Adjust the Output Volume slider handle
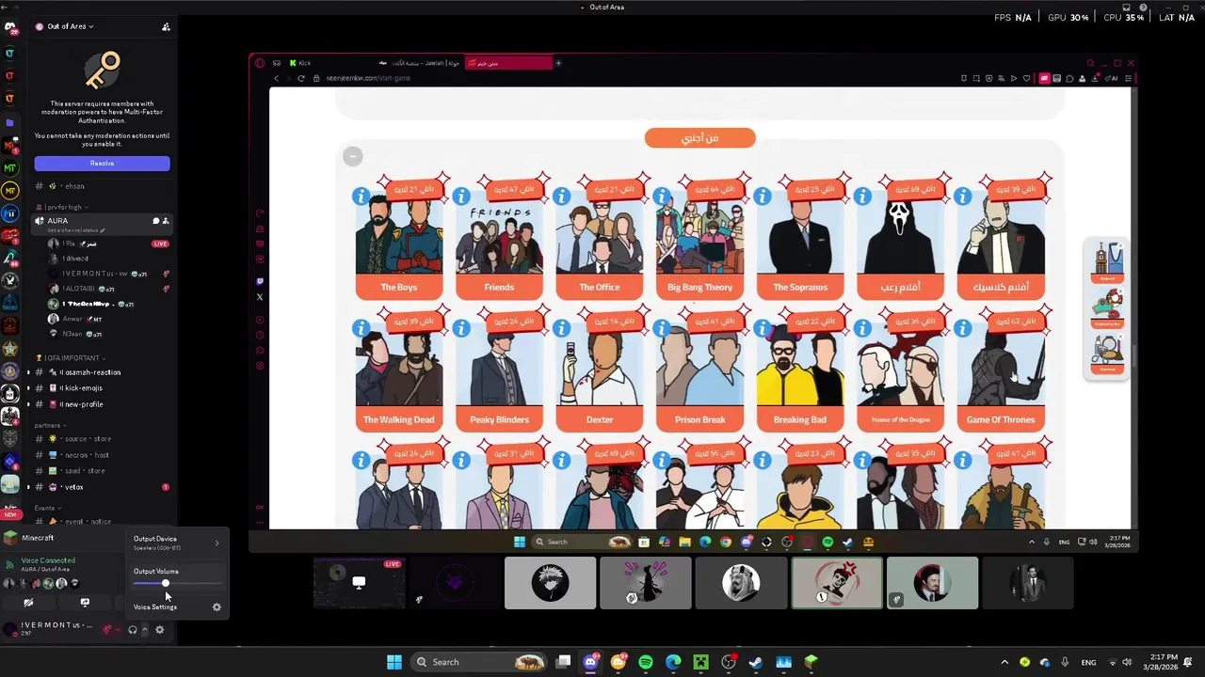1205x677 pixels. [x=166, y=584]
